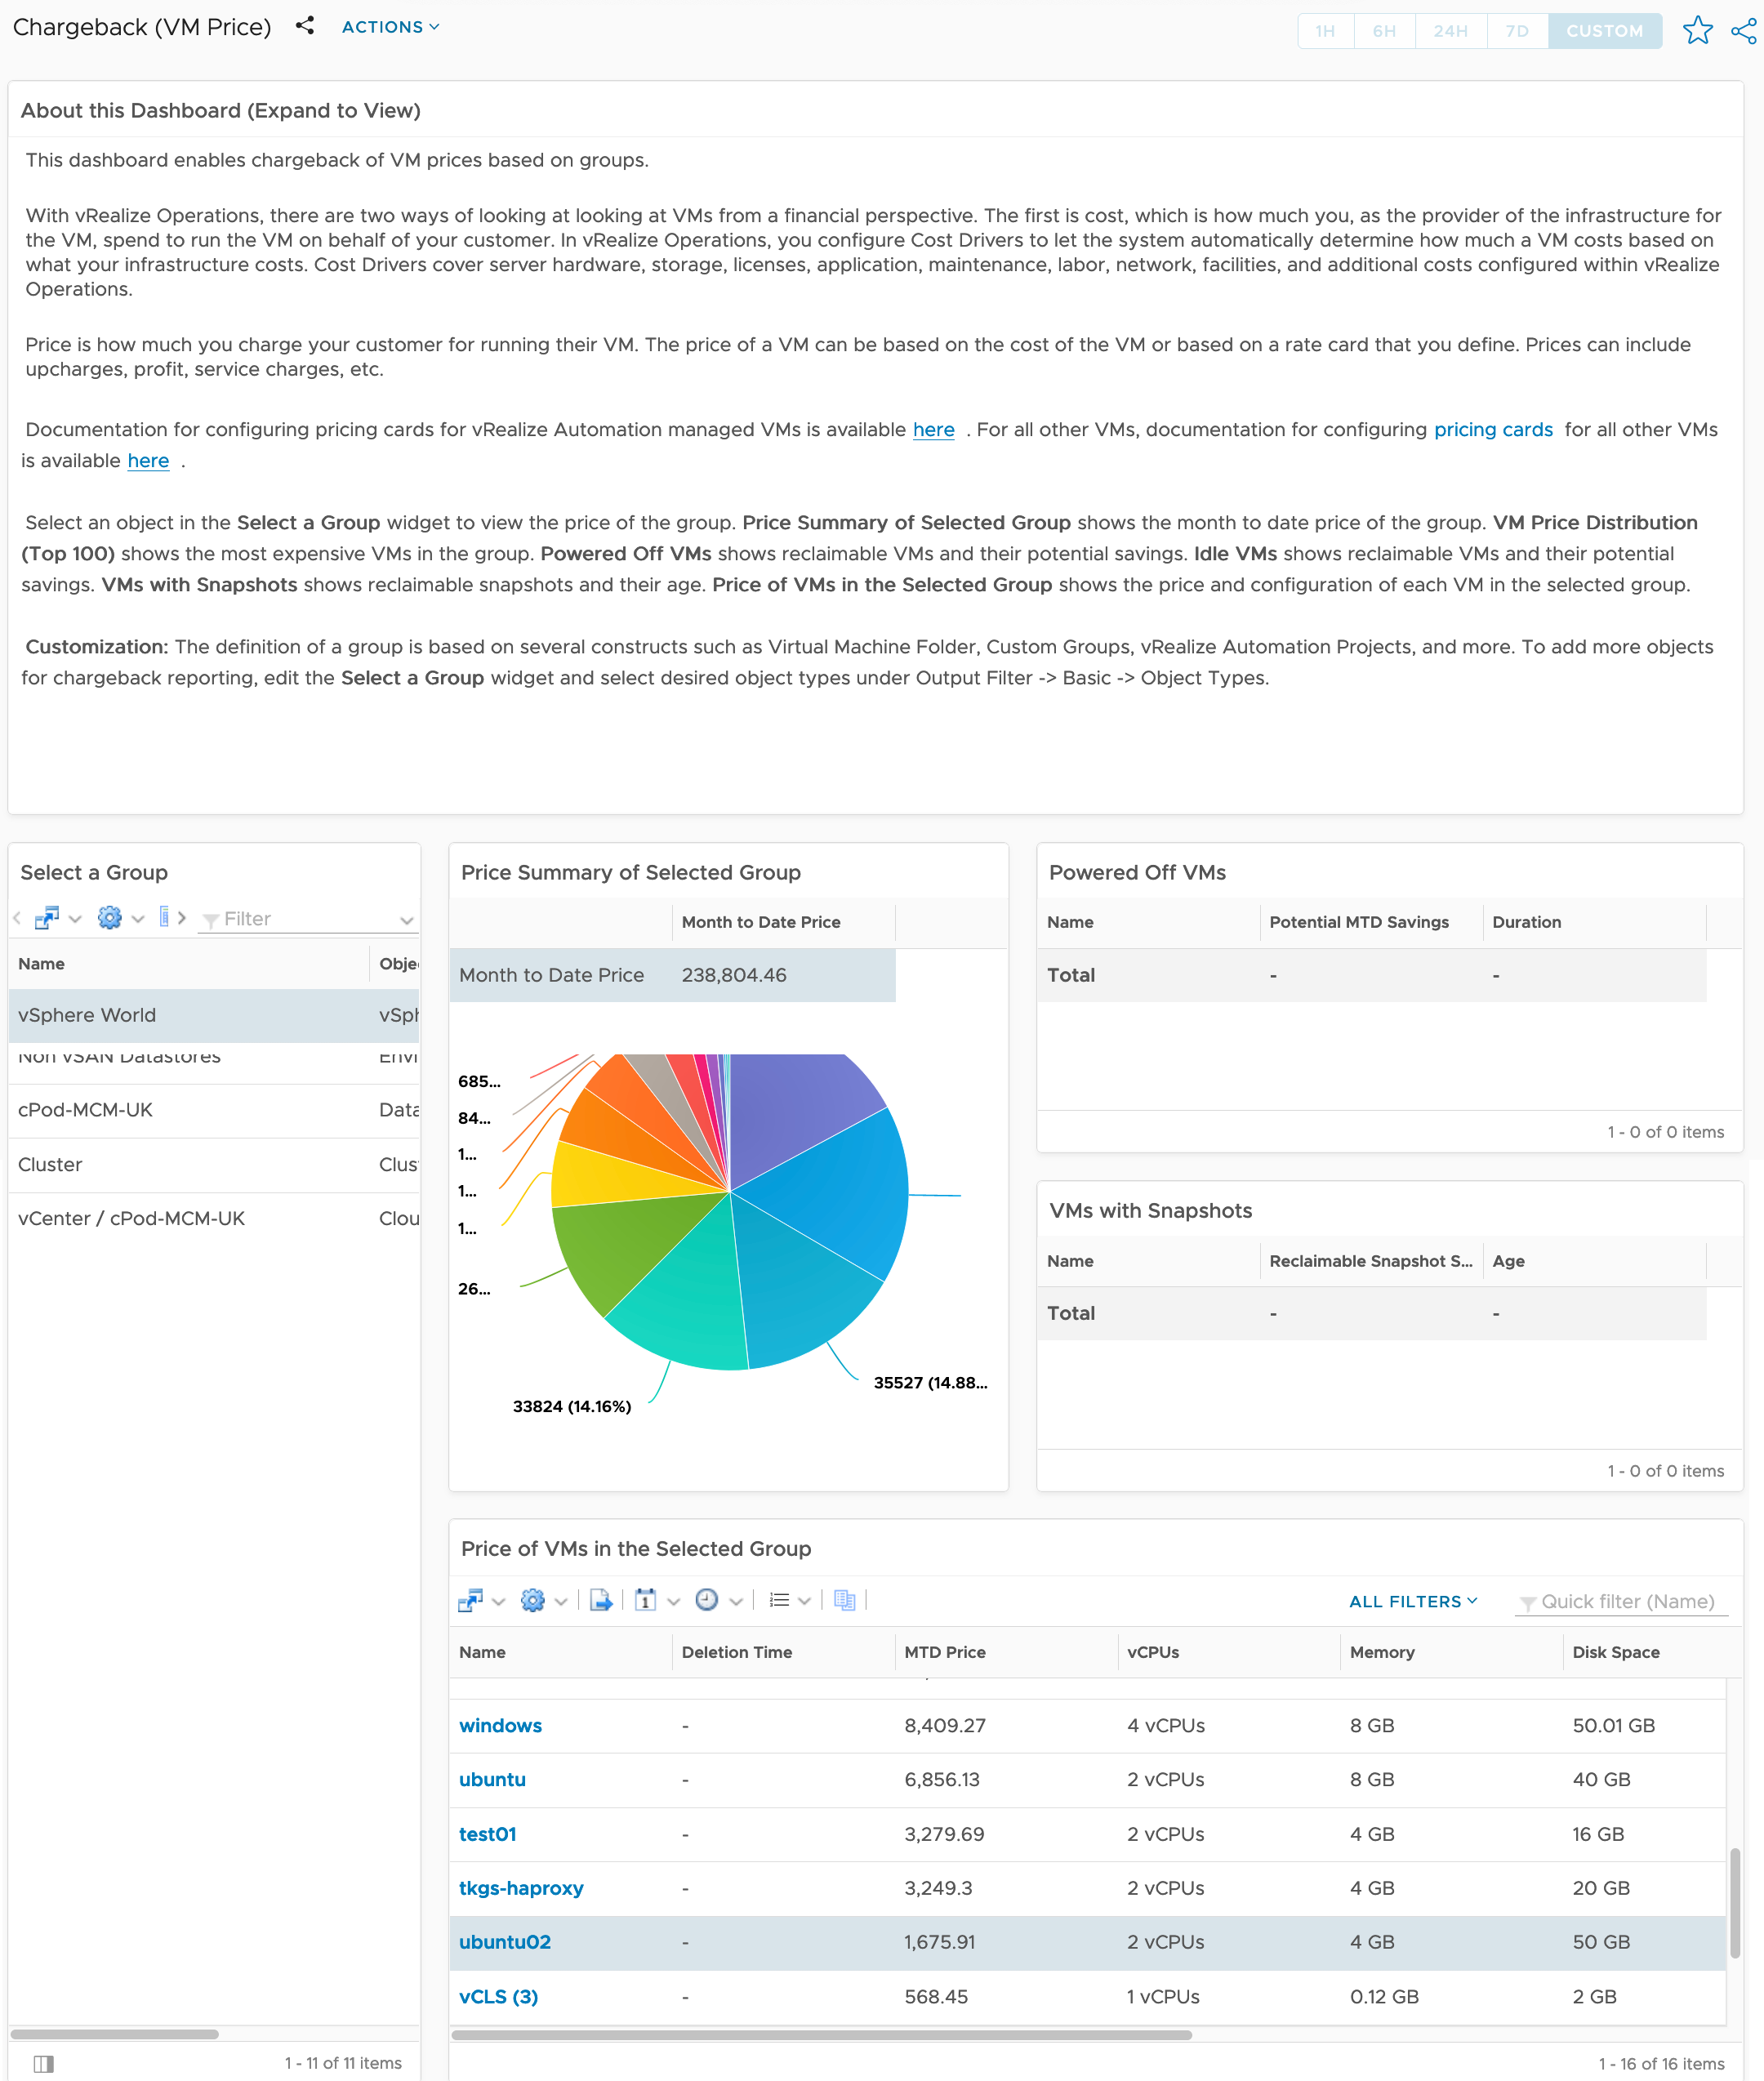Image resolution: width=1764 pixels, height=2081 pixels.
Task: Open the ALL FILTERS dropdown
Action: click(x=1412, y=1602)
